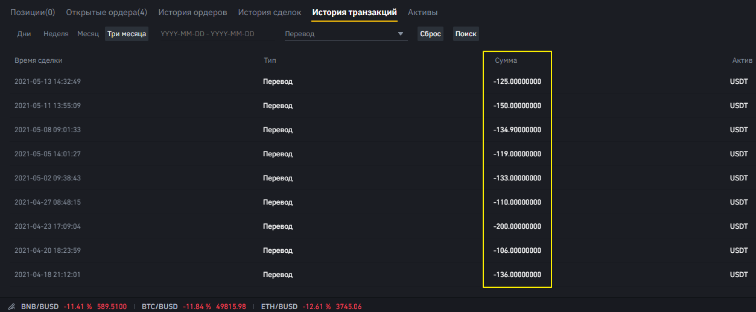
Task: Click the ETH/BUSD price 3745.06
Action: click(348, 307)
